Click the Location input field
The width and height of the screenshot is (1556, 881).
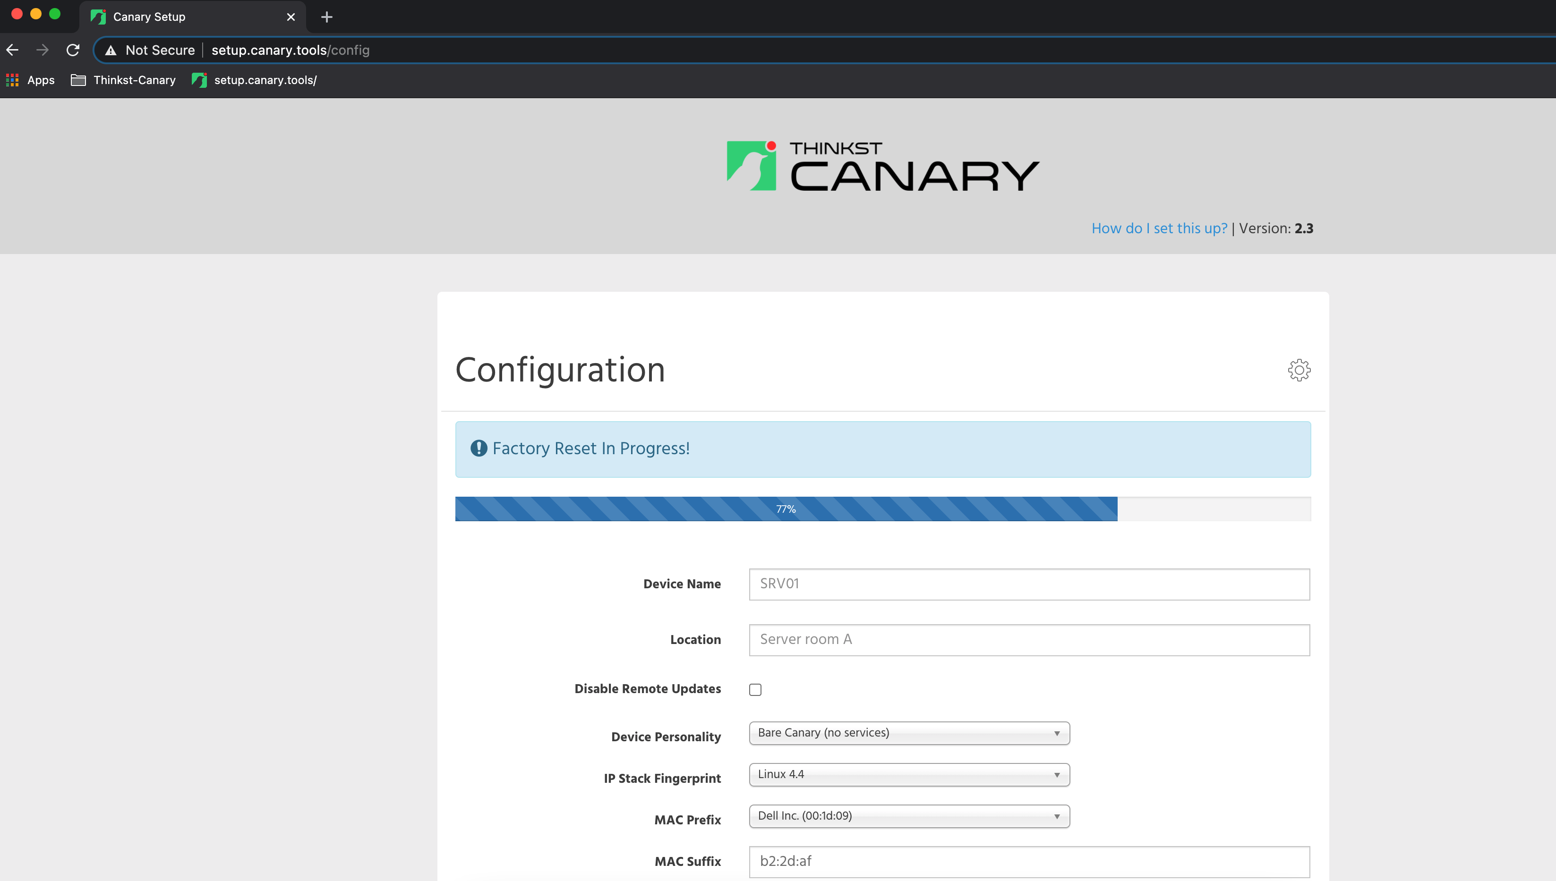coord(1029,640)
